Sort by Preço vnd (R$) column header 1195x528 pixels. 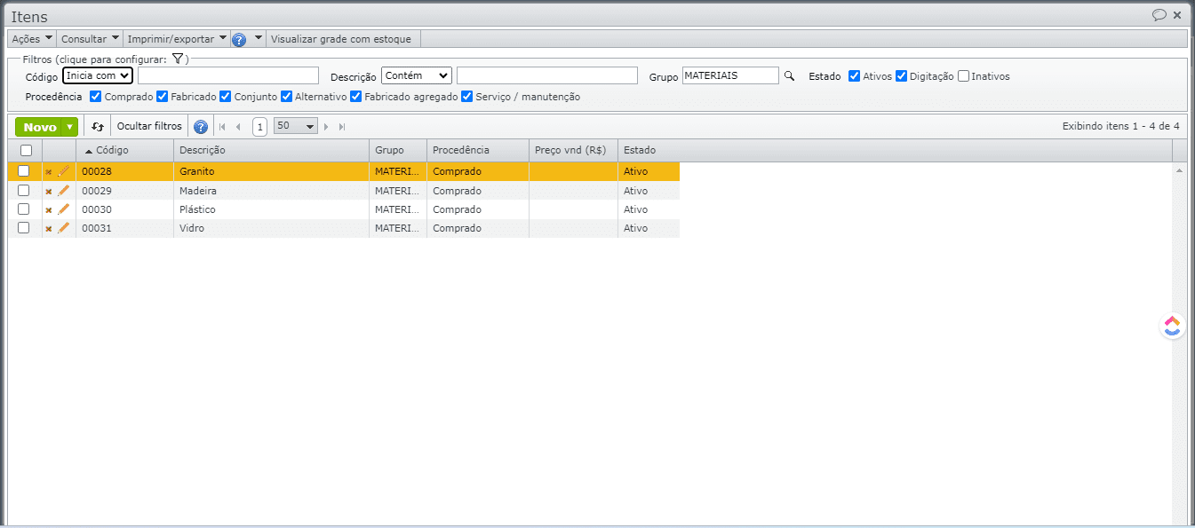click(x=573, y=151)
